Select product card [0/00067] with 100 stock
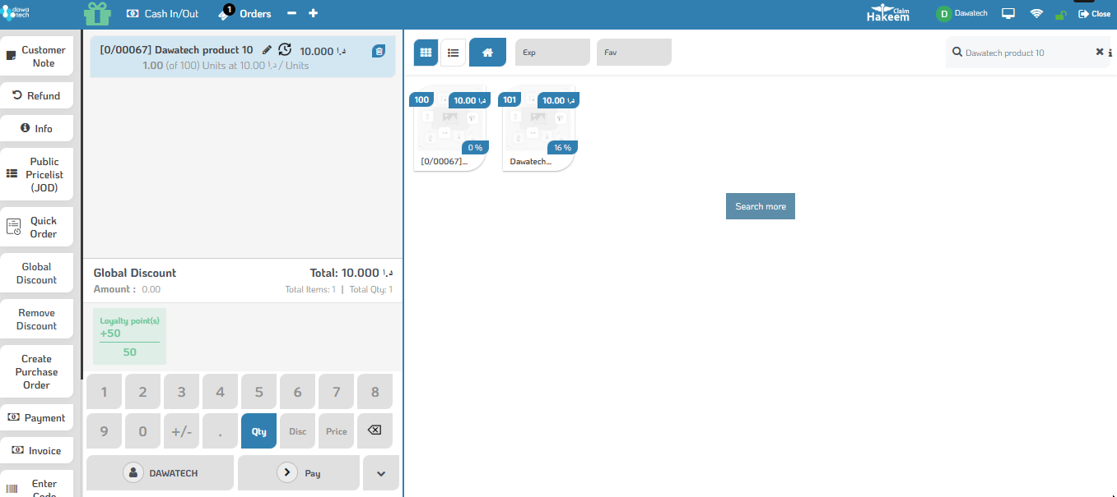The image size is (1117, 497). click(x=449, y=127)
